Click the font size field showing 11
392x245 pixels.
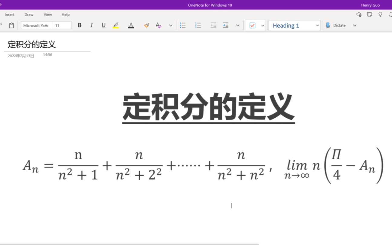62,25
